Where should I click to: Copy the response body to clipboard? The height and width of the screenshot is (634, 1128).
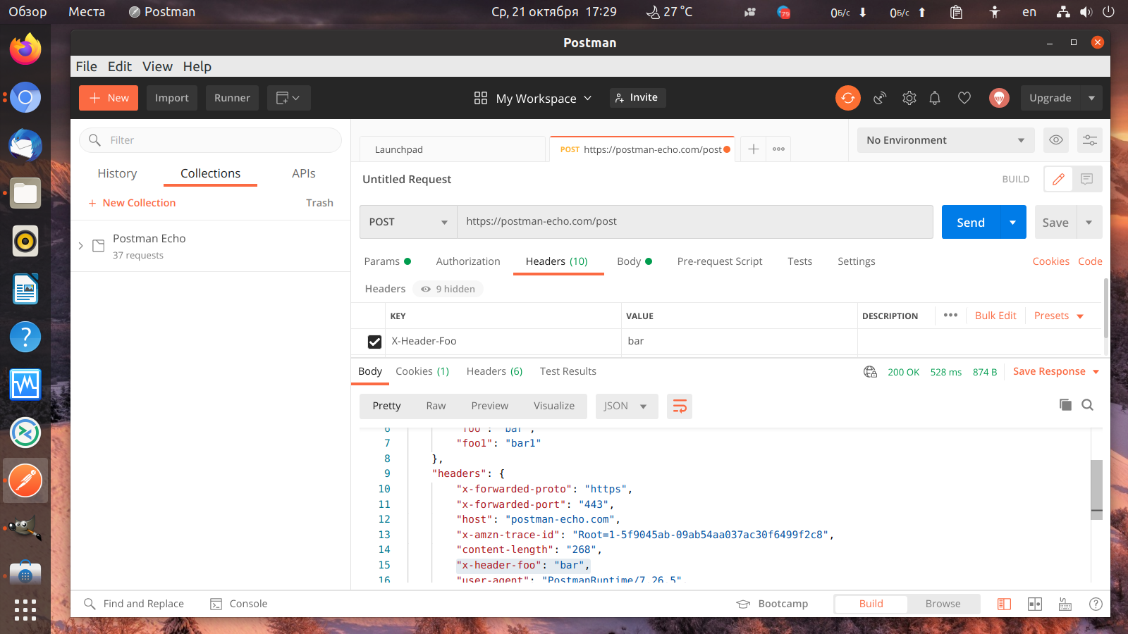point(1065,404)
